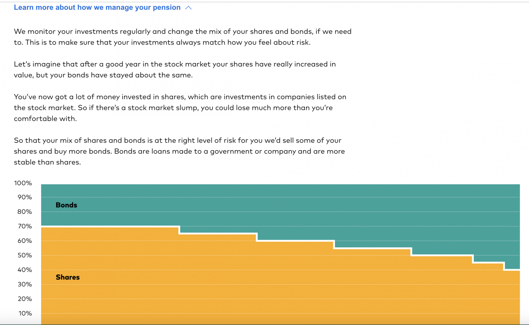Click the 30% axis label
The image size is (529, 325).
24,284
